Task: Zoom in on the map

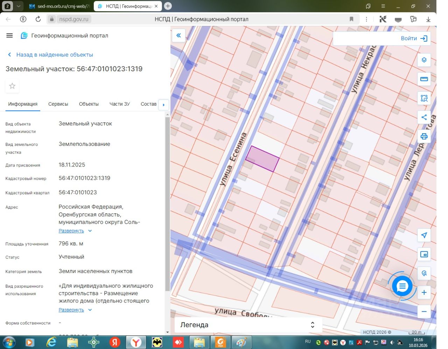Action: pos(424,292)
